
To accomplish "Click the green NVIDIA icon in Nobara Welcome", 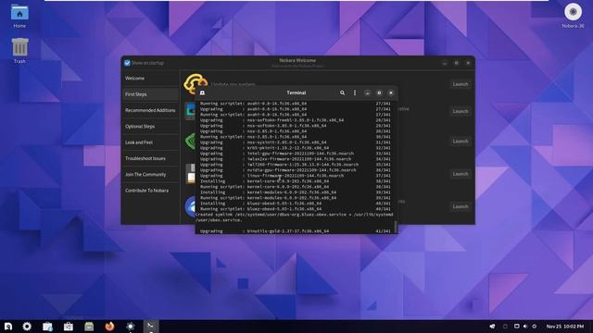I will pos(190,141).
